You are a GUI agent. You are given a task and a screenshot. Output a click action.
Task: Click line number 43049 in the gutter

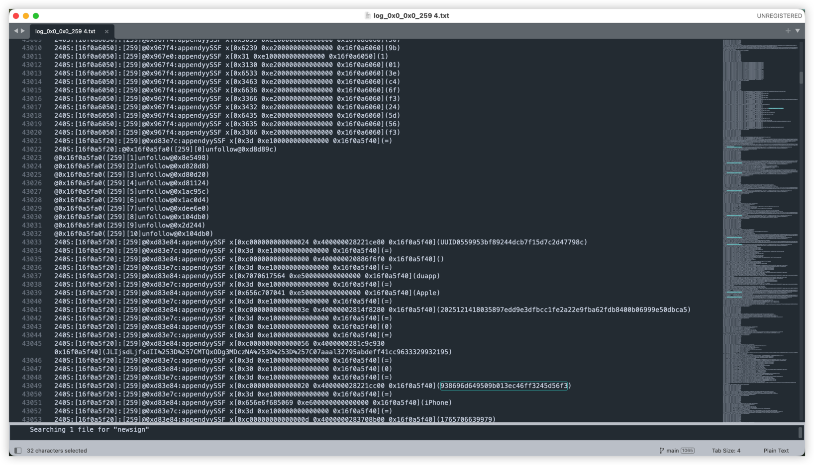click(32, 386)
